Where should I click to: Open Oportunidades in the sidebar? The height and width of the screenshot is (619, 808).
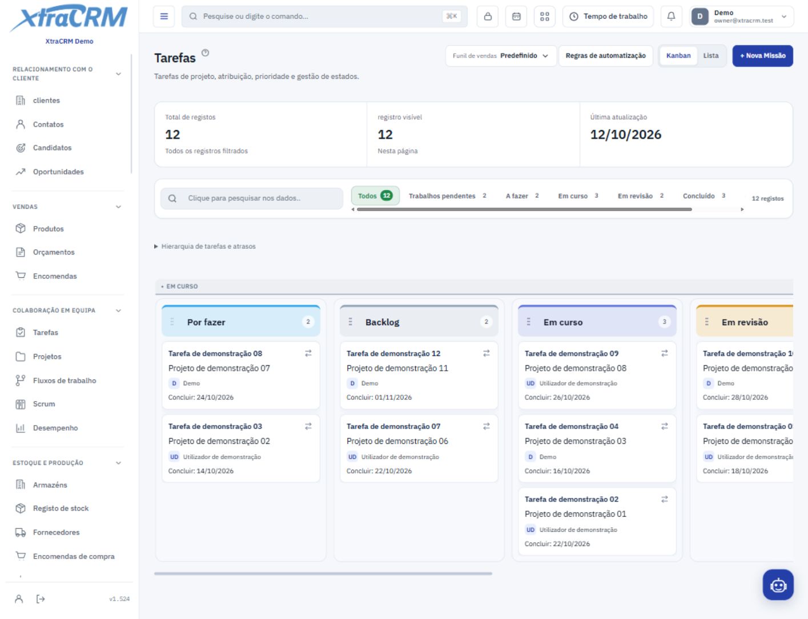pos(69,172)
